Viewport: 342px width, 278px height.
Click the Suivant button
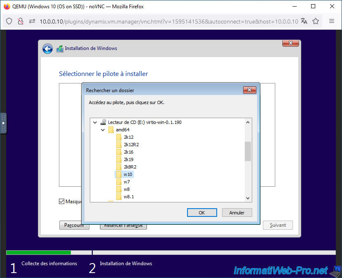coord(278,225)
